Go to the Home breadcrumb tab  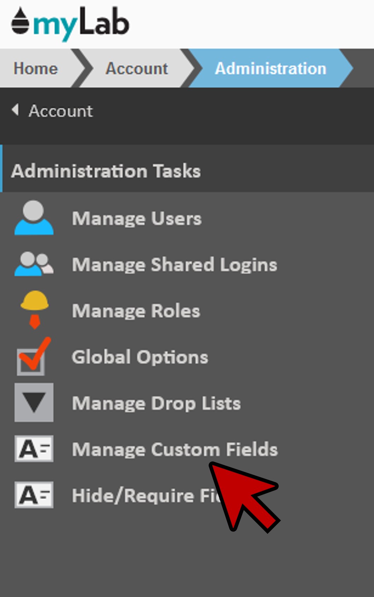[x=35, y=69]
